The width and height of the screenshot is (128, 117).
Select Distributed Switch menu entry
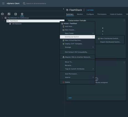click(77, 37)
